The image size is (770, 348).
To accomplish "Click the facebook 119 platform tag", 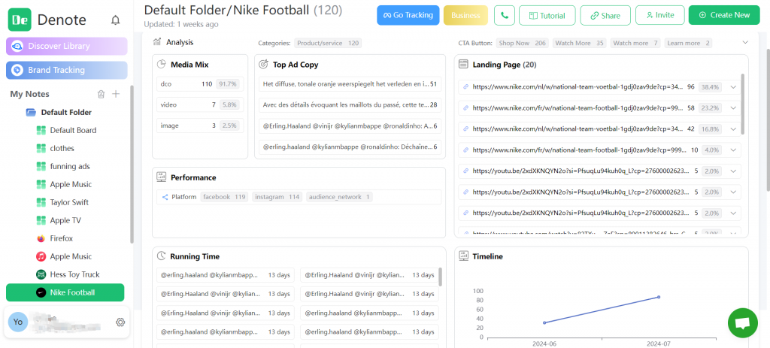I will pyautogui.click(x=224, y=197).
